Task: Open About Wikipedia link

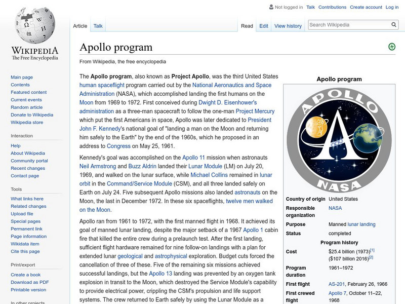Action: pos(28,153)
